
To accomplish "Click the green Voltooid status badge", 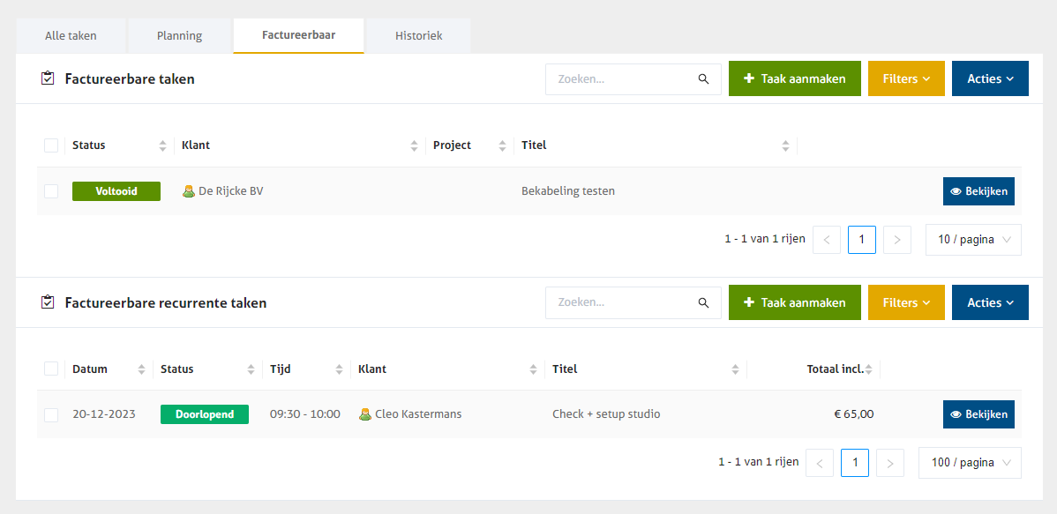I will pos(116,191).
